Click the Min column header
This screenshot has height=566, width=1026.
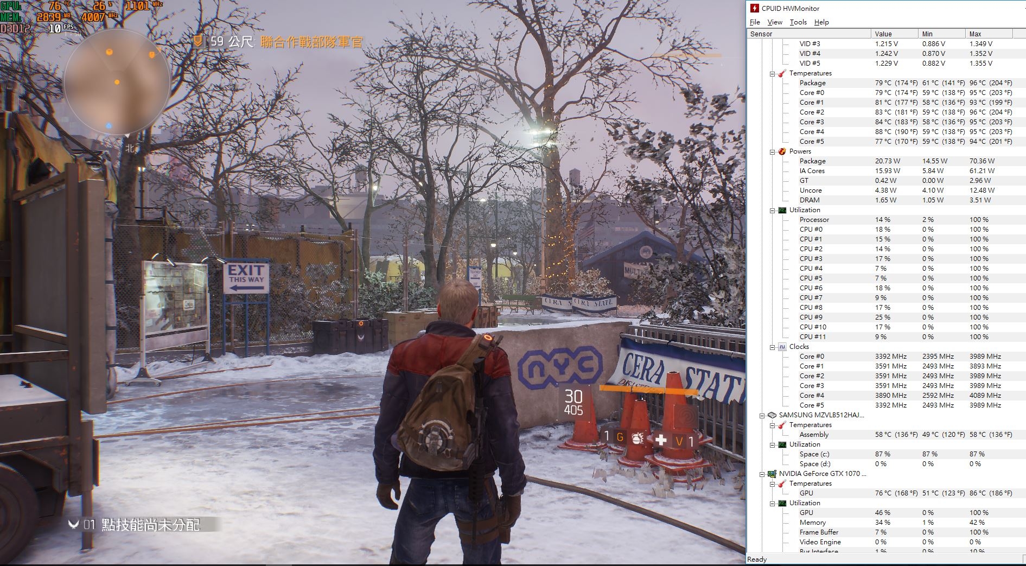coord(942,34)
